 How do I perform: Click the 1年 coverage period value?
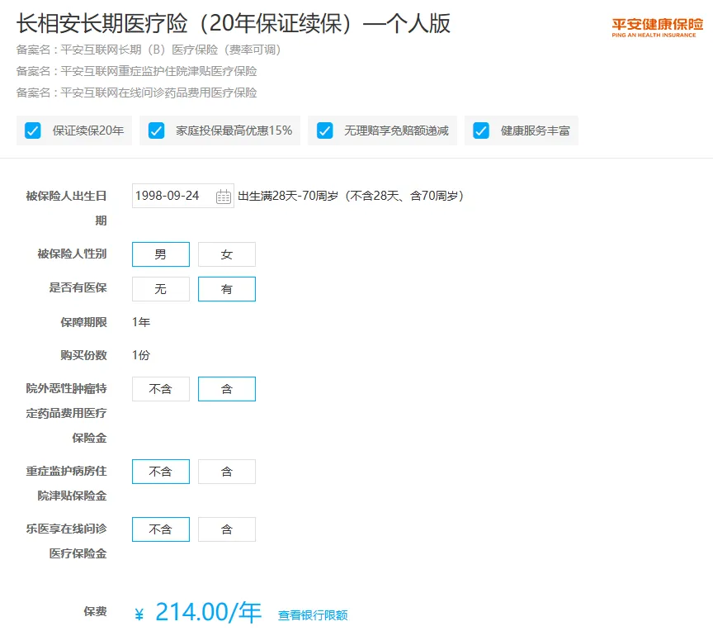141,322
